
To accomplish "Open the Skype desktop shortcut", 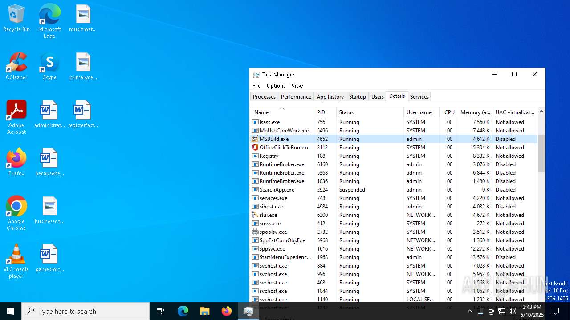I will pyautogui.click(x=49, y=67).
